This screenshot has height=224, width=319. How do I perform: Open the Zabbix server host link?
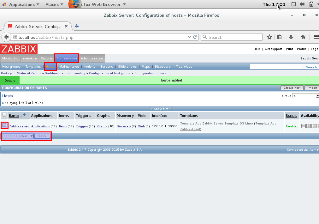pyautogui.click(x=19, y=126)
